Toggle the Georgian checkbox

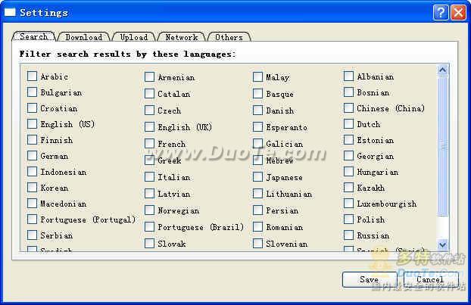point(348,155)
